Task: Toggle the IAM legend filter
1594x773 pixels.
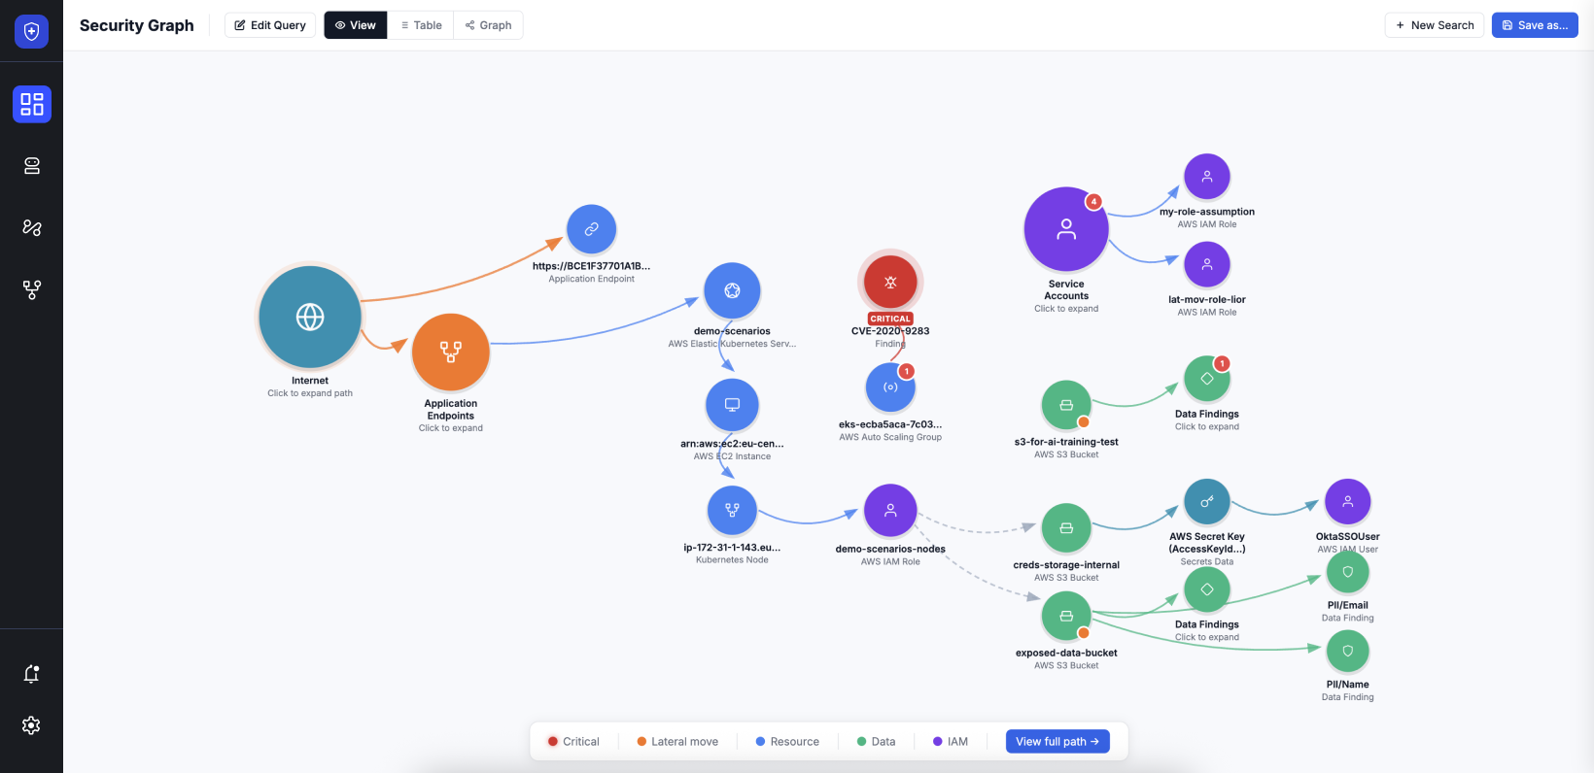Action: pyautogui.click(x=951, y=741)
